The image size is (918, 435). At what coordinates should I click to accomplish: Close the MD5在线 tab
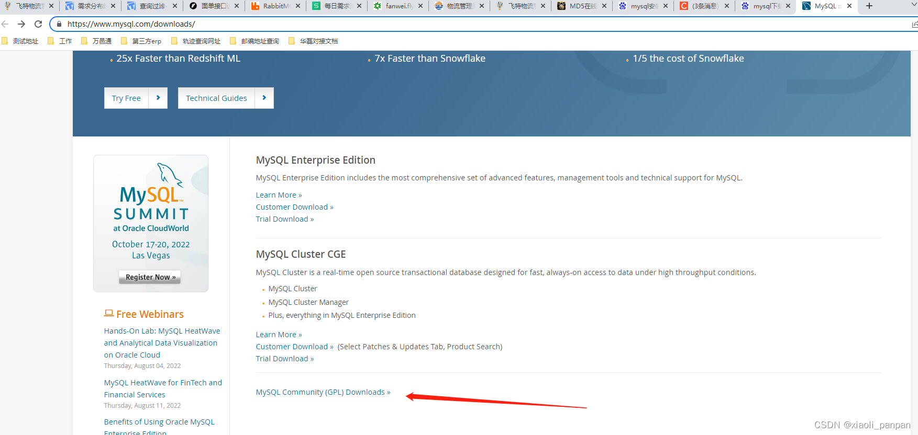pos(604,6)
